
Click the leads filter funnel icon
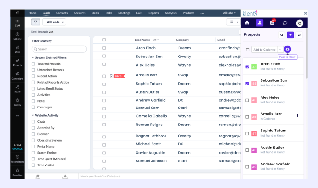coord(35,22)
